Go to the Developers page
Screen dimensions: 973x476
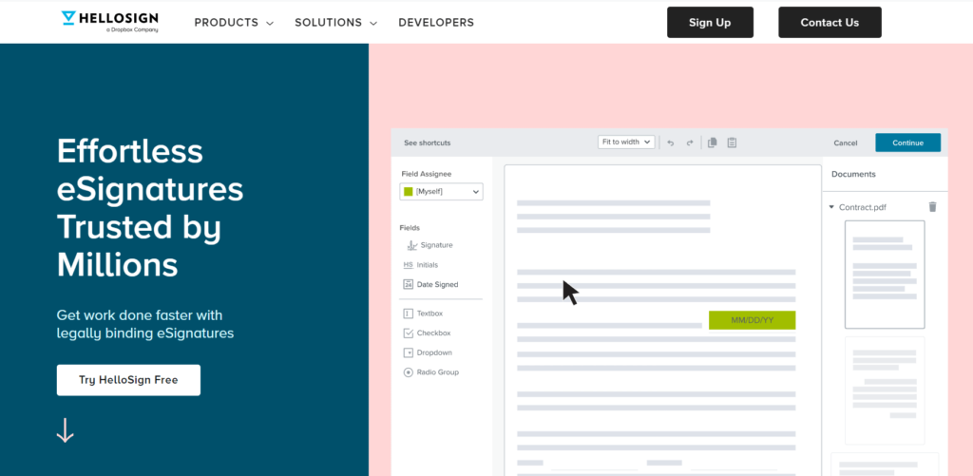tap(436, 23)
